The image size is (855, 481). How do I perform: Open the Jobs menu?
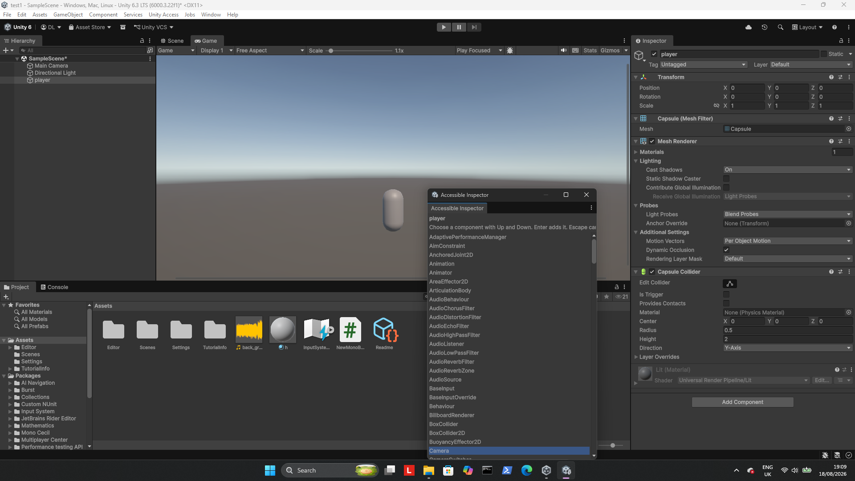(x=190, y=14)
